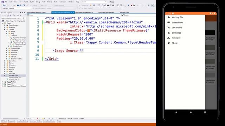Click the Undo arrow in the toolbar
Screen dimensions: 225x126
tap(24, 6)
